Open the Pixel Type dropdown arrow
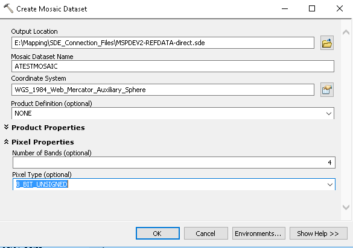 [x=330, y=185]
